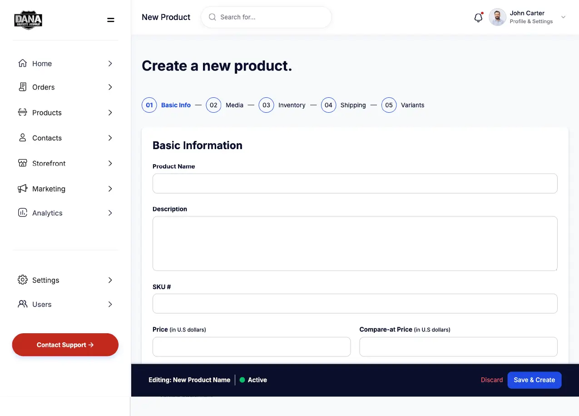
Task: Discard the product edits
Action: pos(492,380)
